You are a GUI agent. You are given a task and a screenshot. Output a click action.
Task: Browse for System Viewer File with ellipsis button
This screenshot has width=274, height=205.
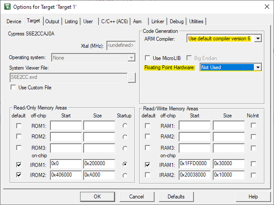(x=131, y=78)
